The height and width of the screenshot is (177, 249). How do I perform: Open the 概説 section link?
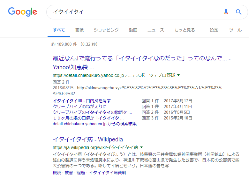click(57, 173)
